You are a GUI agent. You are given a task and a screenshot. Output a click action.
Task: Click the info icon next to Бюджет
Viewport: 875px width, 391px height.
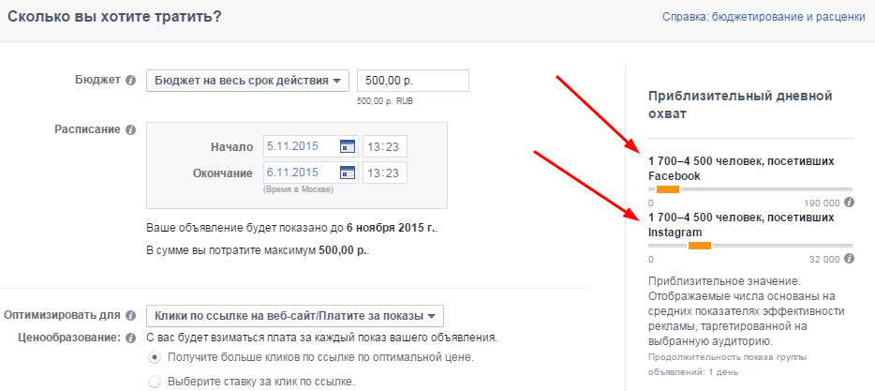coord(131,81)
